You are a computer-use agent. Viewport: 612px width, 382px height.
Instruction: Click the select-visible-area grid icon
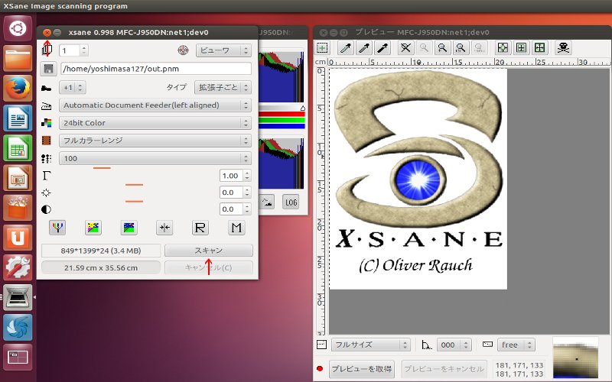(539, 48)
